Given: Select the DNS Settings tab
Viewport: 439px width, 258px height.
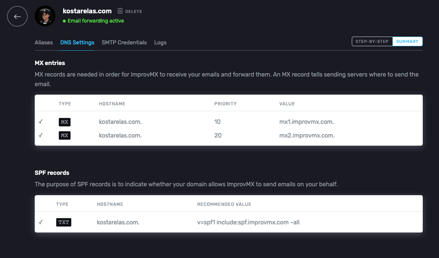Looking at the screenshot, I should click(x=77, y=43).
